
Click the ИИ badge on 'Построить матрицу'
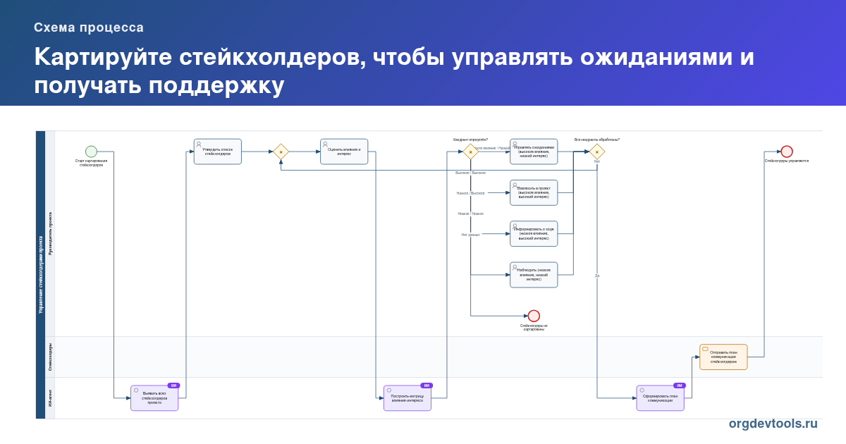coord(427,386)
